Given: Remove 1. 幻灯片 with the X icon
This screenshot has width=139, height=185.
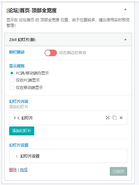Looking at the screenshot, I should pyautogui.click(x=121, y=118).
